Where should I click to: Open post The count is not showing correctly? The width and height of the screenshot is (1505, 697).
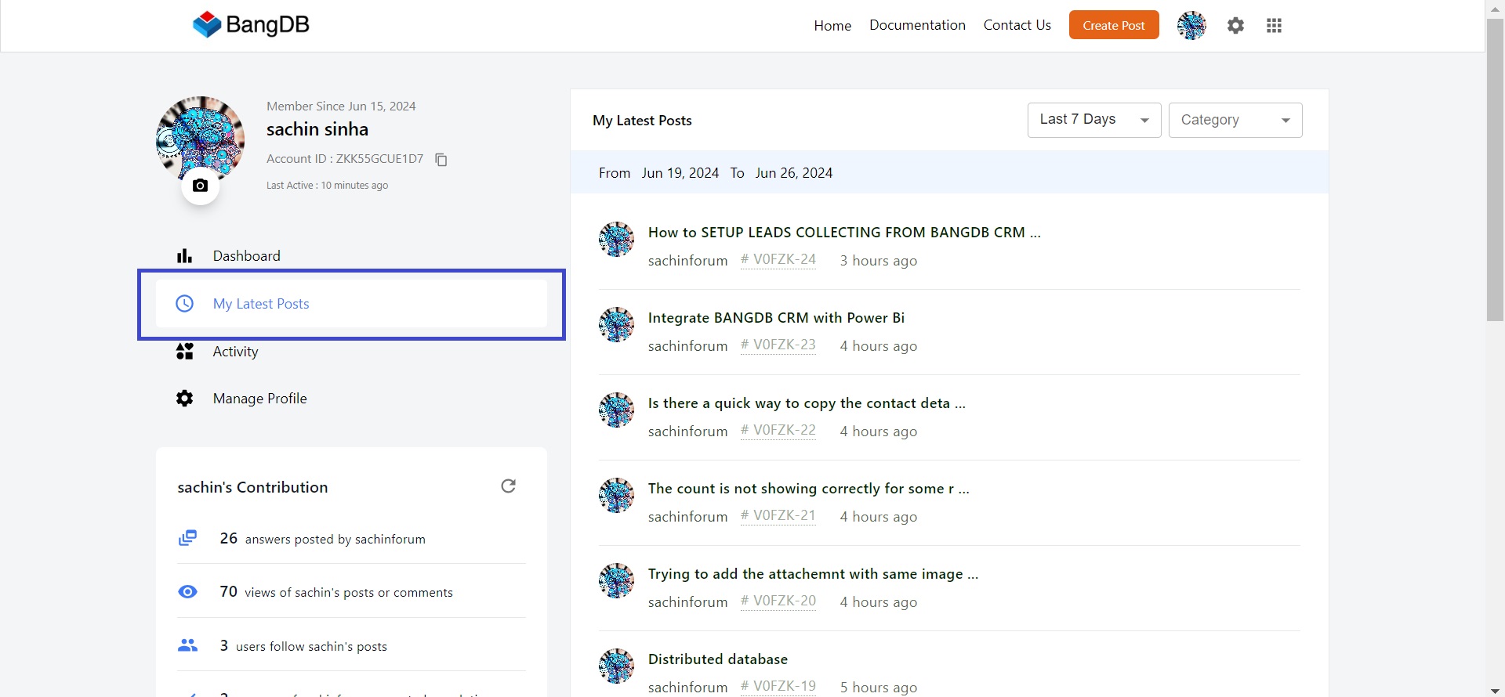809,489
